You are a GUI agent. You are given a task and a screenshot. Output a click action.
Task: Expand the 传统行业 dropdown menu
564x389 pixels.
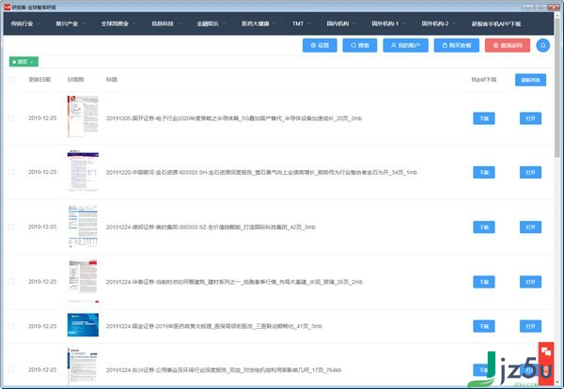point(25,23)
